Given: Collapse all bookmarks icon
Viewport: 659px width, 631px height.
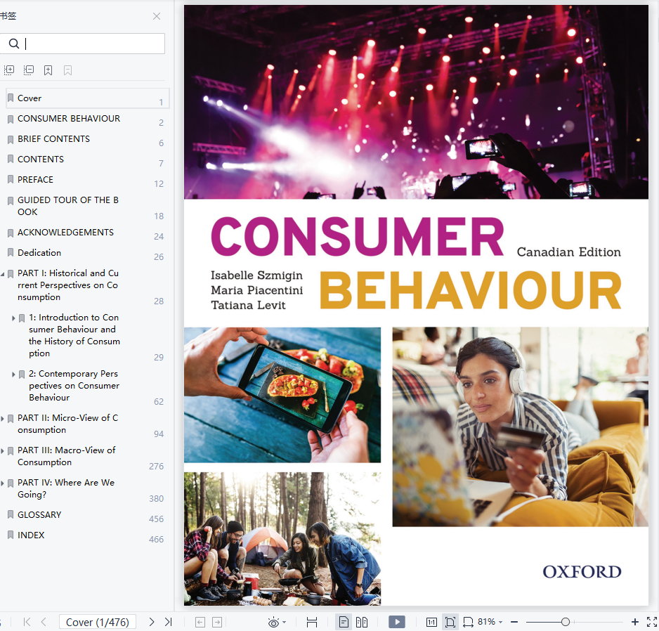Looking at the screenshot, I should coord(29,70).
